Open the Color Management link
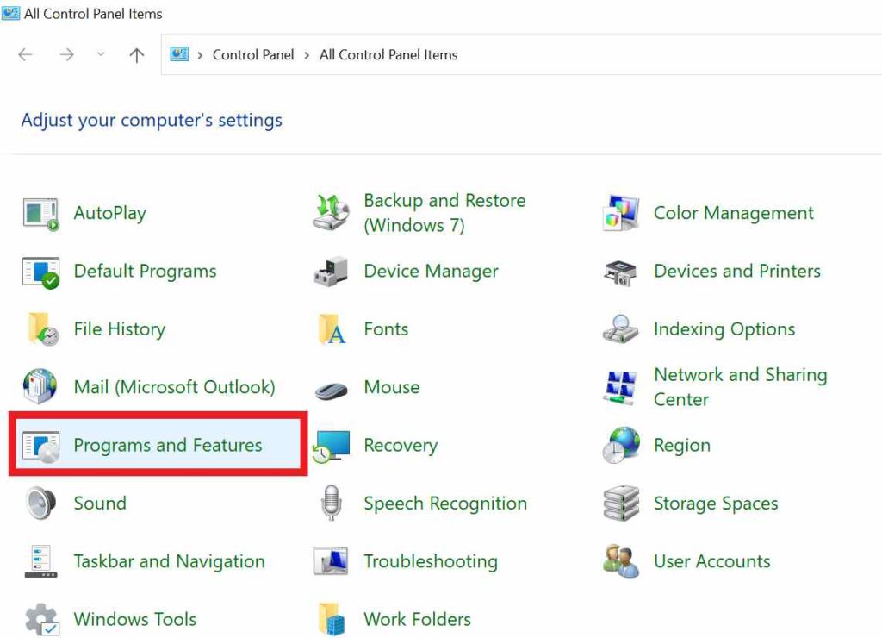This screenshot has height=638, width=882. [734, 214]
